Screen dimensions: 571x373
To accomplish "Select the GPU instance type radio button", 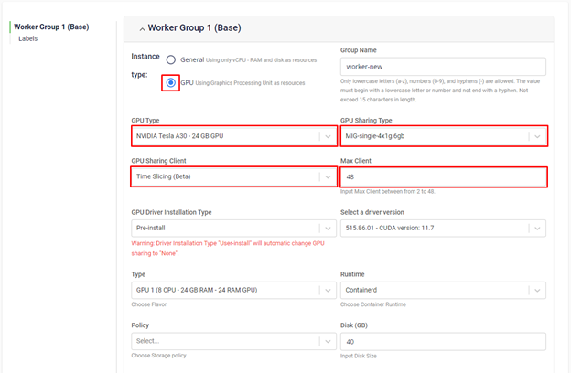I will (x=171, y=82).
